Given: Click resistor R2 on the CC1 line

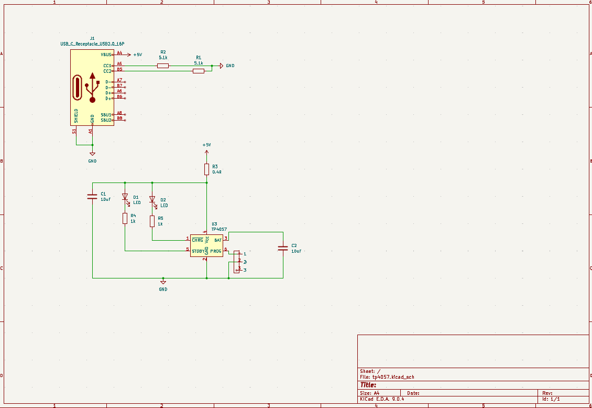Looking at the screenshot, I should pos(163,66).
